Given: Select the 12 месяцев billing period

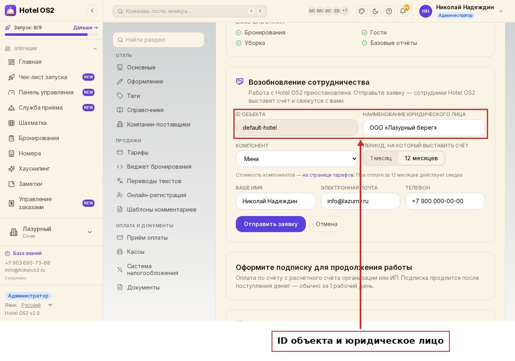Looking at the screenshot, I should click(421, 158).
